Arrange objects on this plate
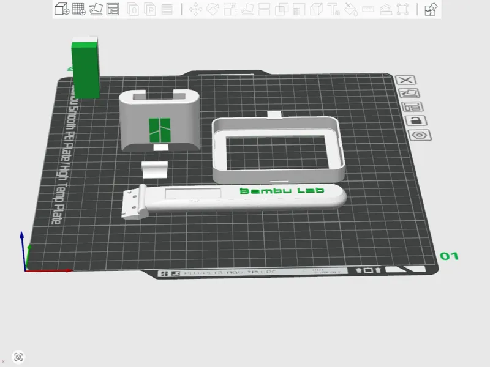This screenshot has width=490, height=367. pyautogui.click(x=412, y=106)
